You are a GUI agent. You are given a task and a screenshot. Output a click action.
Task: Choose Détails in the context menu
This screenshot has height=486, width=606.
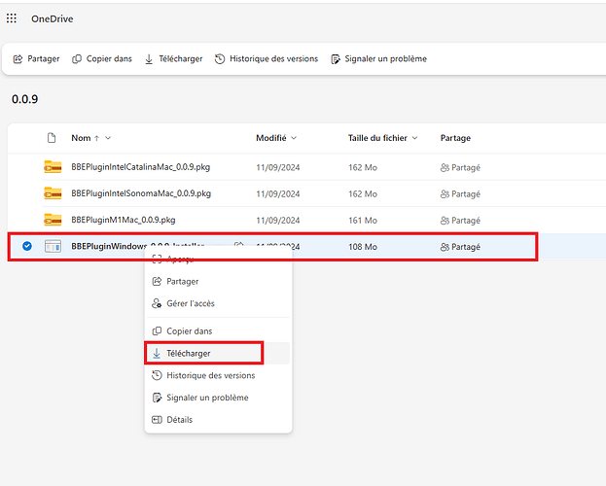218,420
